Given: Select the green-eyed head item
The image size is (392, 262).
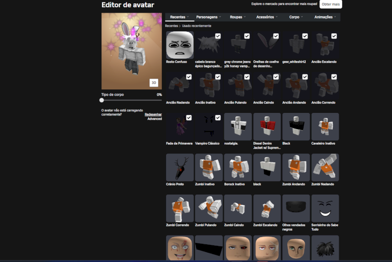Looking at the screenshot, I should coord(296,248).
